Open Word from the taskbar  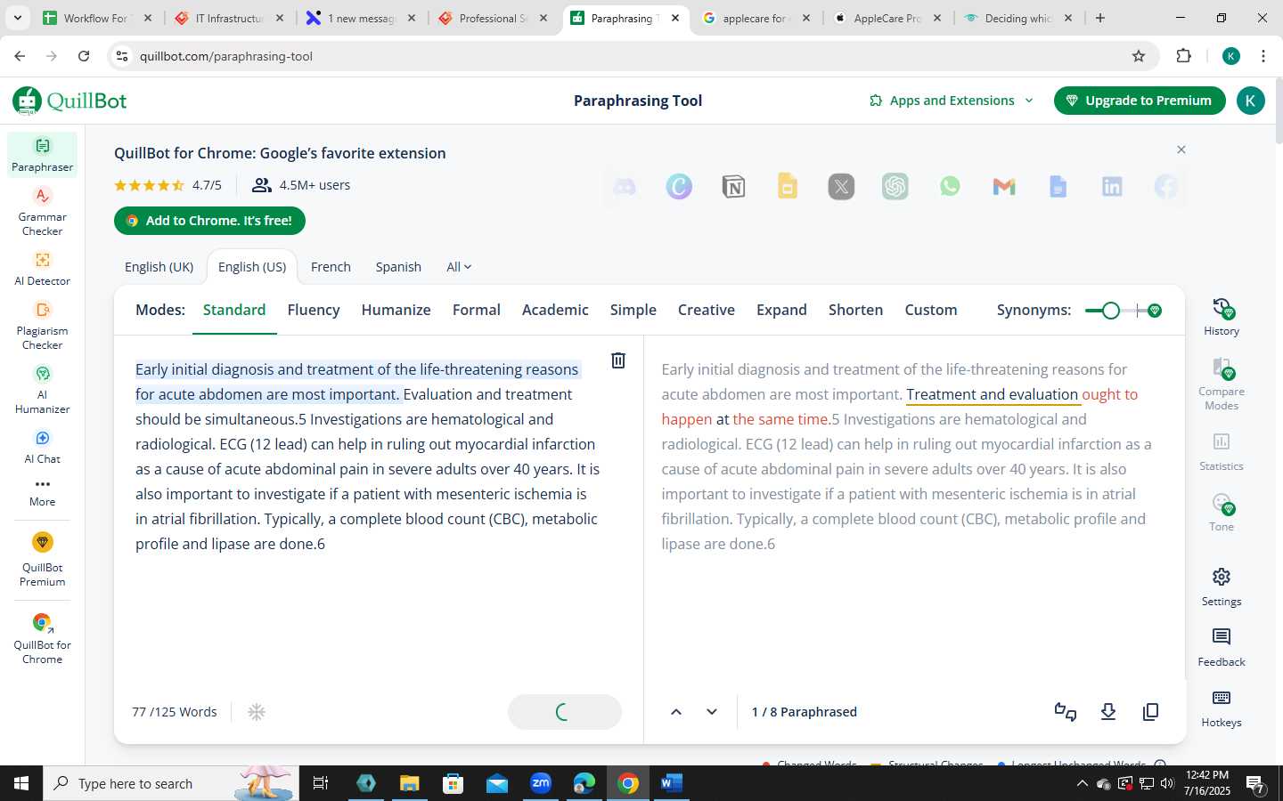pyautogui.click(x=671, y=783)
